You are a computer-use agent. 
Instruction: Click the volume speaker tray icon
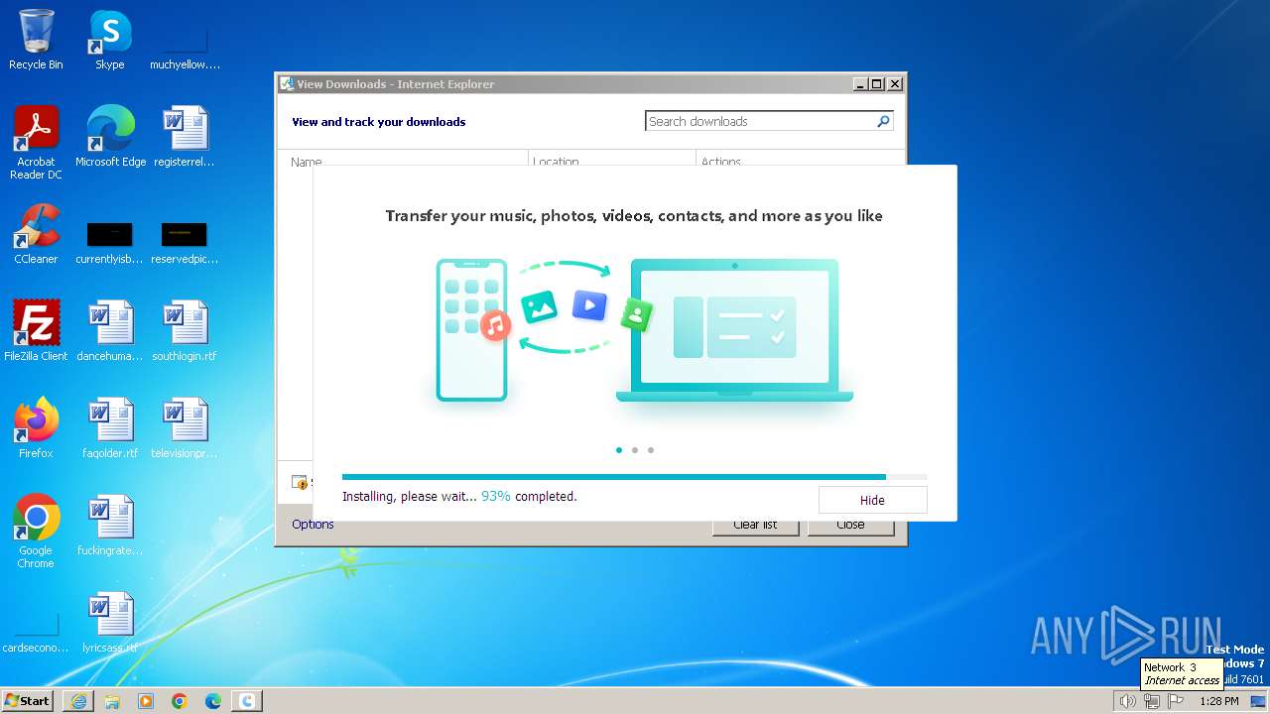[1127, 701]
